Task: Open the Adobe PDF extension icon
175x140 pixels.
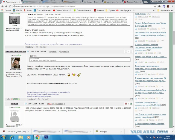Action: 168,7
